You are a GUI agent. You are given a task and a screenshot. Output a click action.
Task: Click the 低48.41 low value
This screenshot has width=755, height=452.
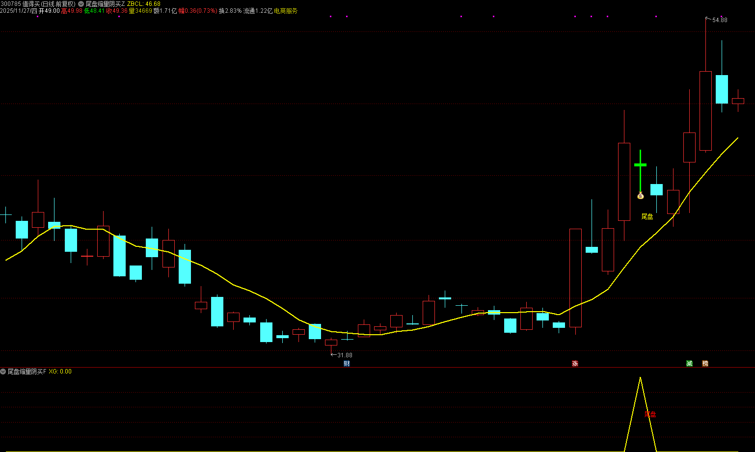[94, 11]
